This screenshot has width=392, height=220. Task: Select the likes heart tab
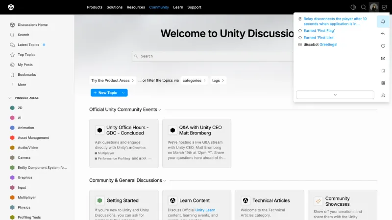[383, 46]
